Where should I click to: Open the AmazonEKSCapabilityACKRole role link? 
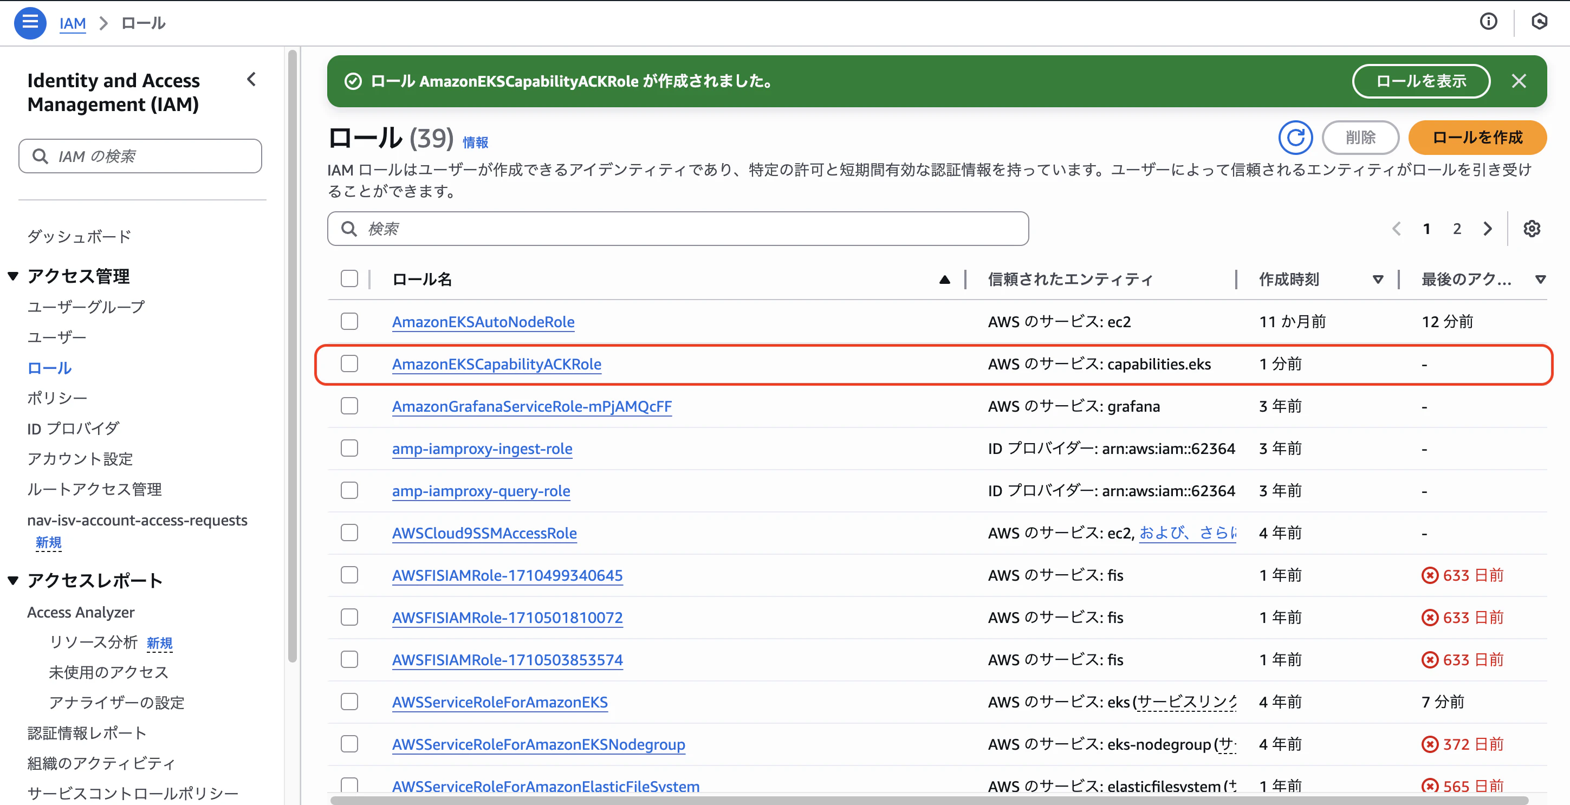click(x=496, y=364)
